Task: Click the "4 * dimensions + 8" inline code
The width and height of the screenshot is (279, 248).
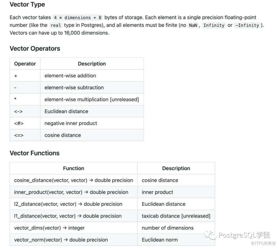Action: point(78,18)
